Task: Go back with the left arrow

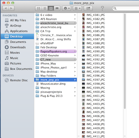Action: 6,8
